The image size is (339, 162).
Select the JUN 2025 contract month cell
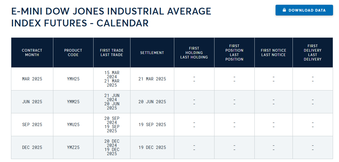32,102
